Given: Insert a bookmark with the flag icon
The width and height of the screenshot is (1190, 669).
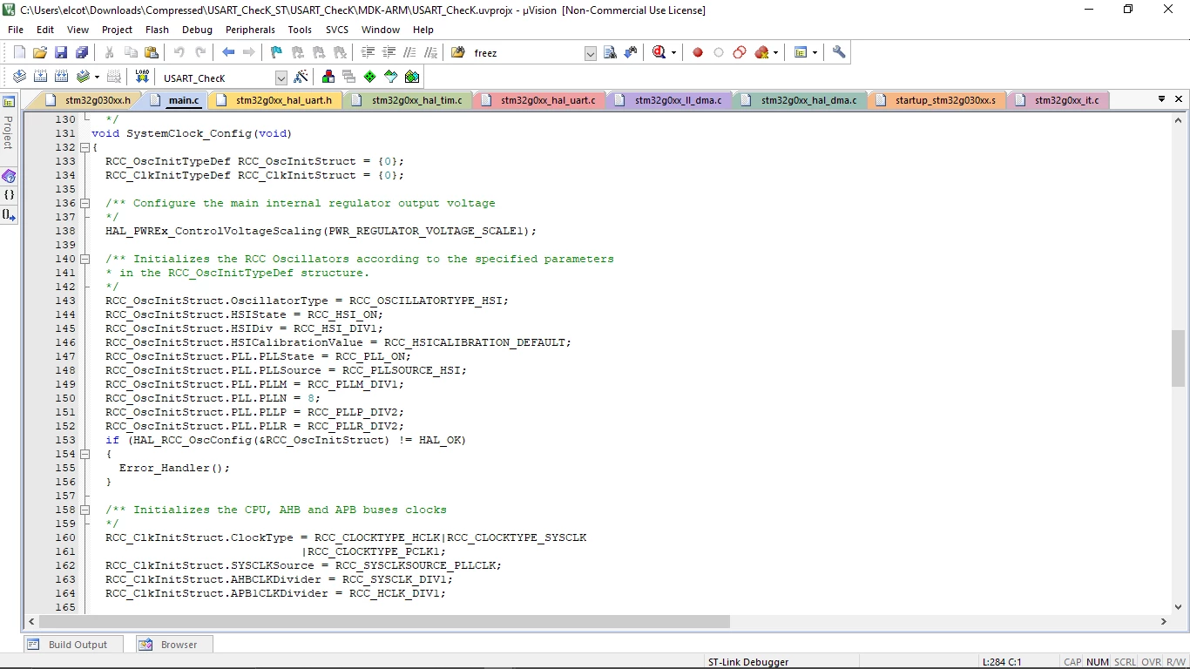Looking at the screenshot, I should (277, 52).
